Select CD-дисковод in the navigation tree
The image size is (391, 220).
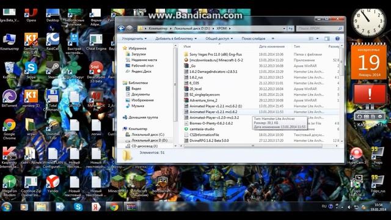click(144, 146)
